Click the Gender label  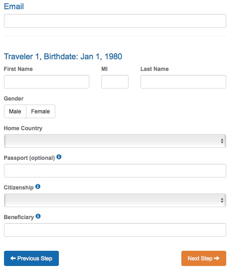(14, 99)
